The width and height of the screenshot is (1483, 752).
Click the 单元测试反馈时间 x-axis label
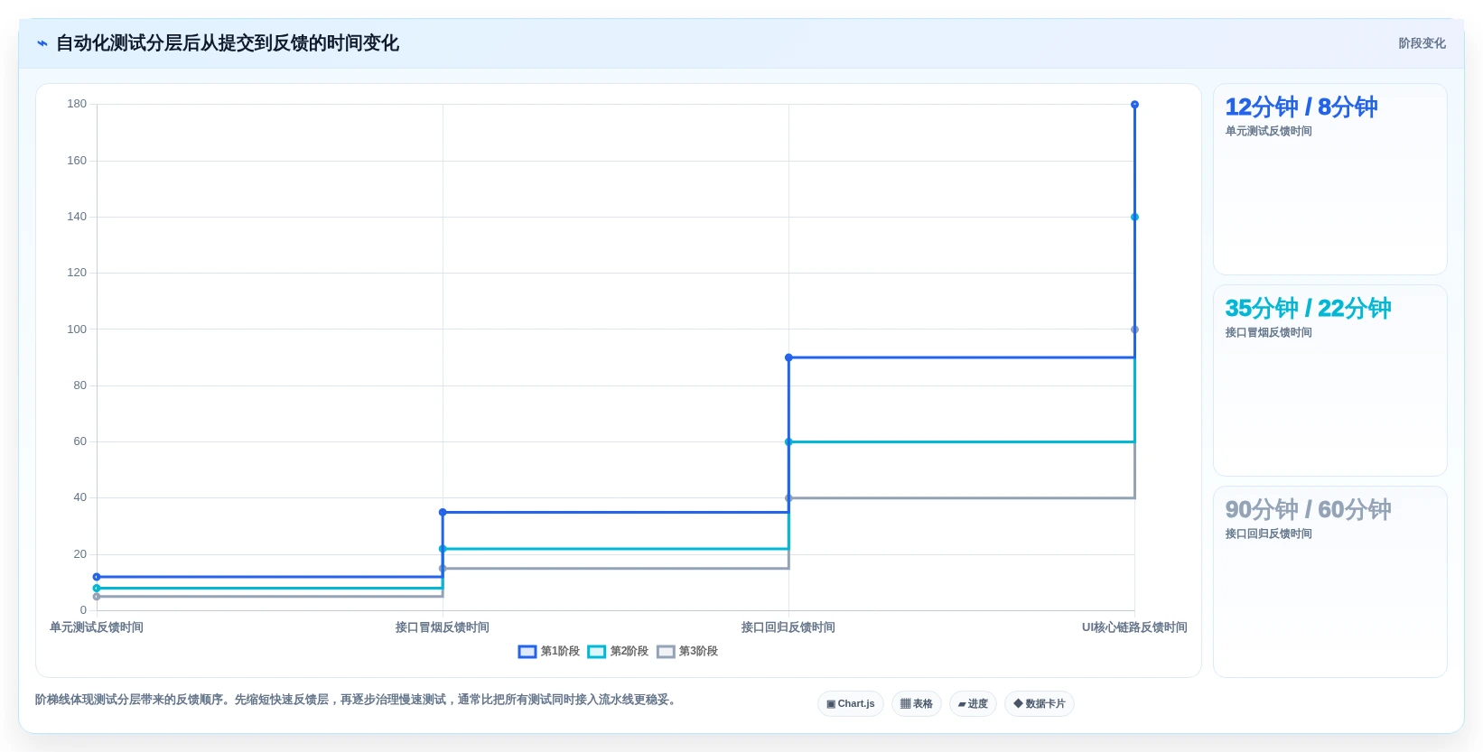(x=97, y=627)
